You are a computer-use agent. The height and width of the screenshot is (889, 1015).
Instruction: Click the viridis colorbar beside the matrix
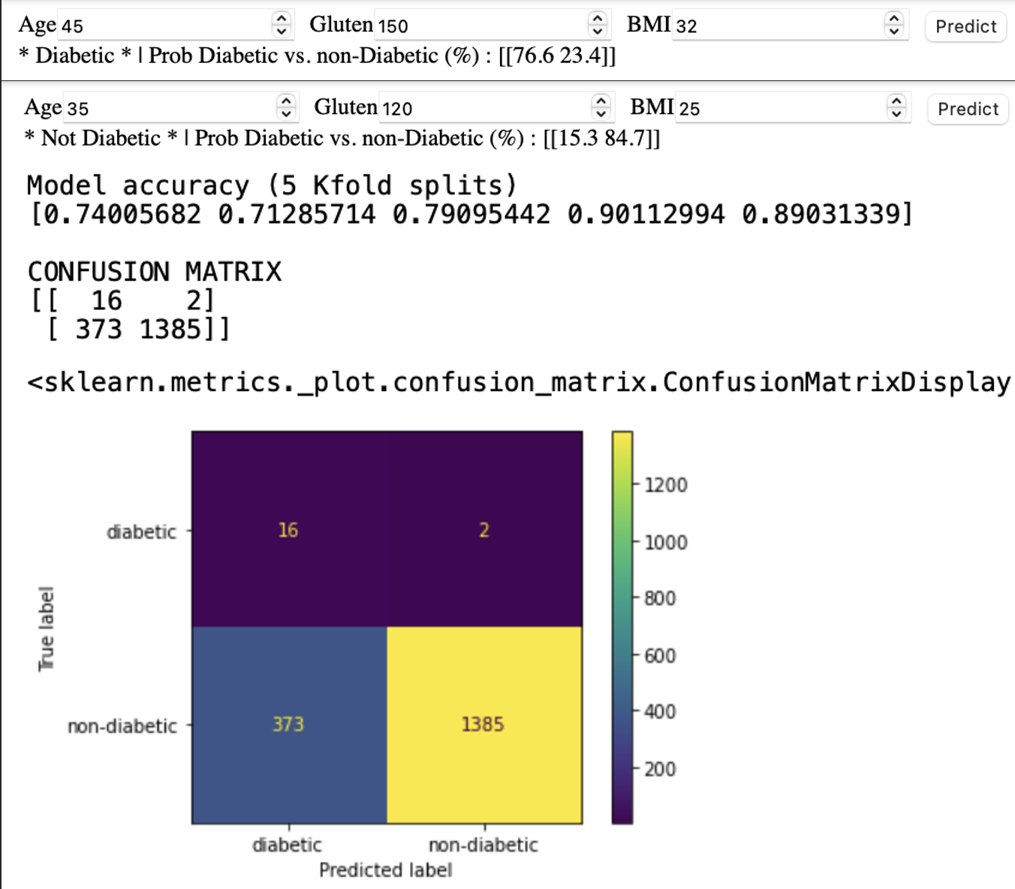(x=622, y=627)
